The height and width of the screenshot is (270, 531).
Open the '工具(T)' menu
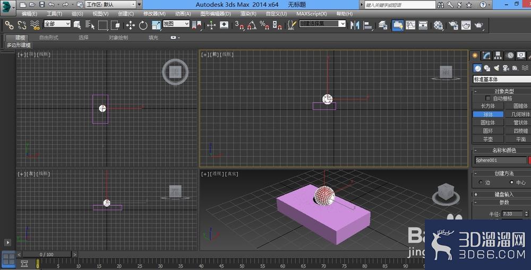(54, 14)
